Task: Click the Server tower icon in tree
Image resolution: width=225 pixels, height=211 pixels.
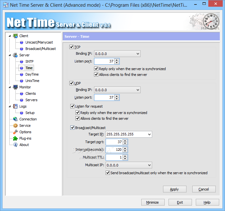Action: (15, 55)
